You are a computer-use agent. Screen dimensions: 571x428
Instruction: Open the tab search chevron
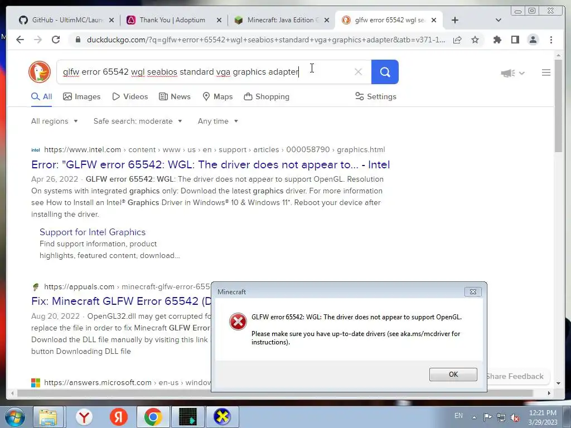499,21
